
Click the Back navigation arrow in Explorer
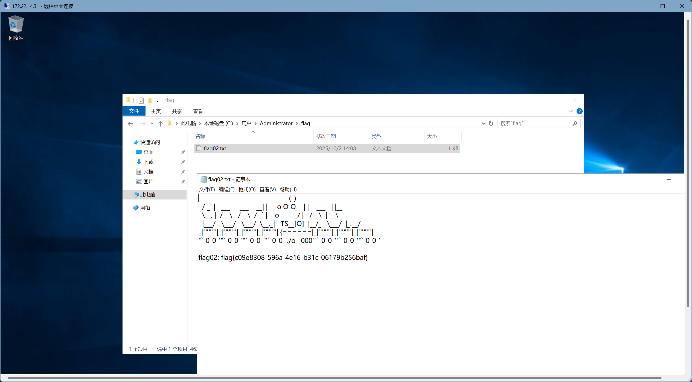click(130, 124)
